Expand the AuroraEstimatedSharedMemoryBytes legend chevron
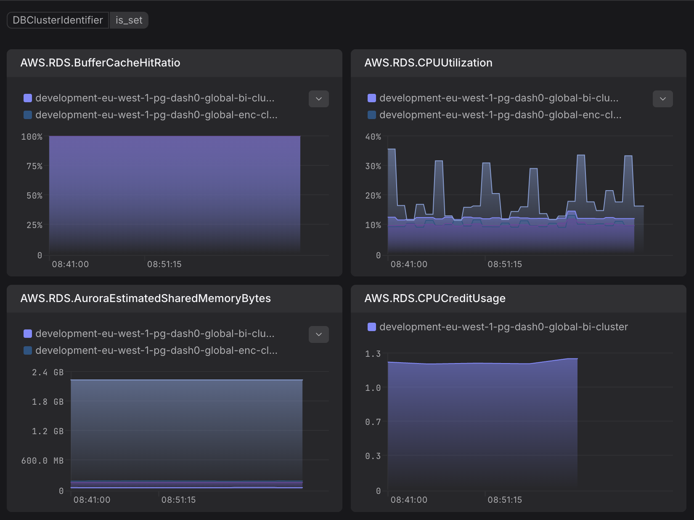The height and width of the screenshot is (520, 694). point(318,334)
